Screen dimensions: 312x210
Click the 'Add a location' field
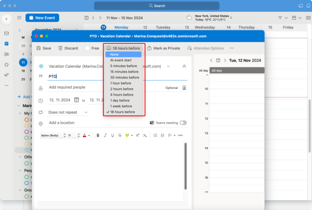[61, 123]
